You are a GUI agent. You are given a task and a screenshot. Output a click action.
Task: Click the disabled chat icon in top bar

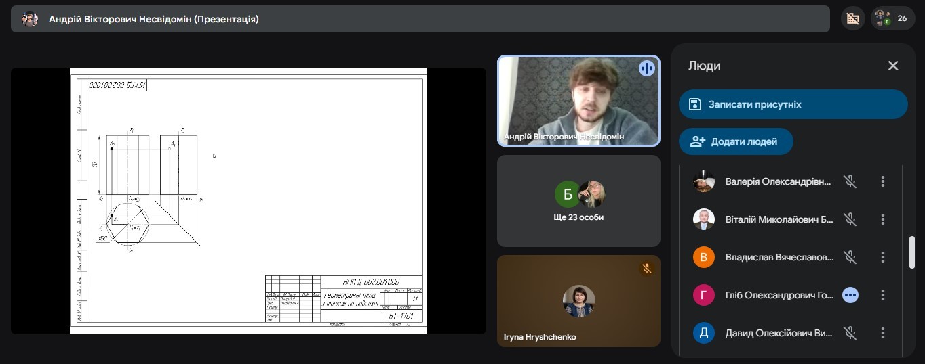(x=853, y=19)
